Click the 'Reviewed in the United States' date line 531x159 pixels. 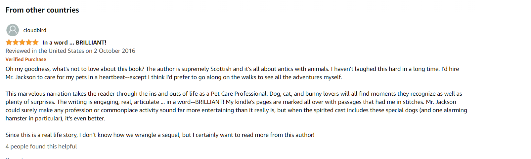(70, 51)
